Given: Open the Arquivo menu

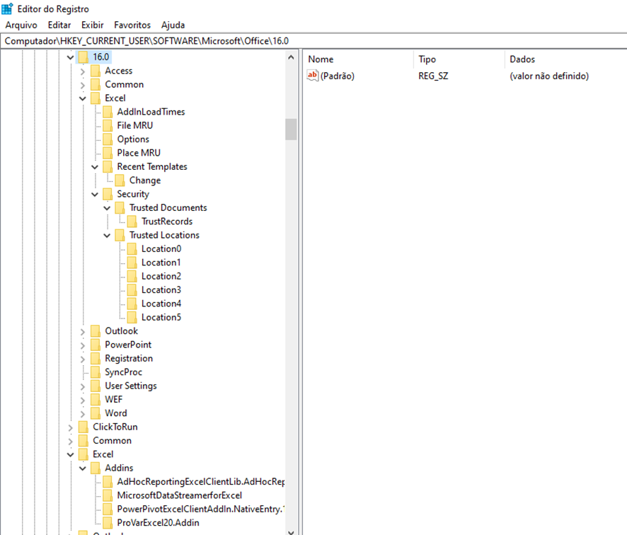Looking at the screenshot, I should click(21, 25).
